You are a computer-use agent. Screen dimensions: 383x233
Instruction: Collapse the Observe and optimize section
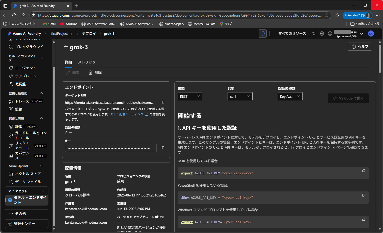(41, 93)
